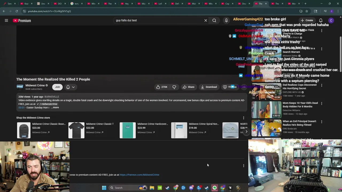Image resolution: width=342 pixels, height=192 pixels.
Task: Open the YouTube notifications bell
Action: pyautogui.click(x=321, y=21)
